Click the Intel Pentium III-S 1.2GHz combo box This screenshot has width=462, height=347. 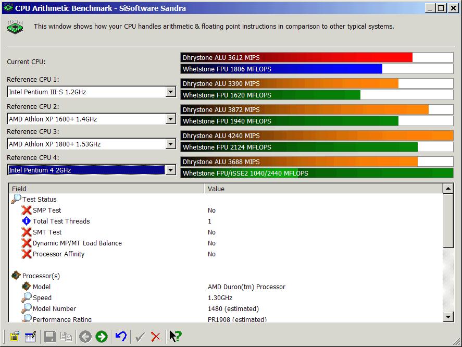tap(92, 92)
